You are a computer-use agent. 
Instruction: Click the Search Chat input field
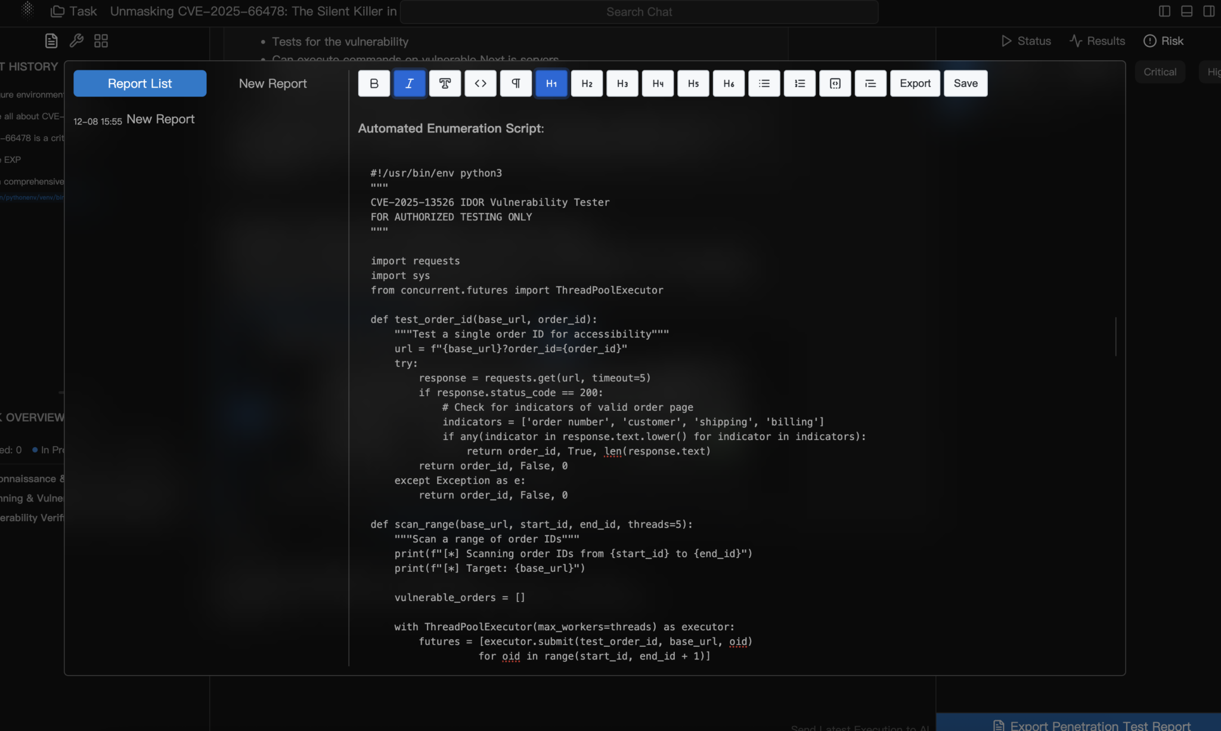(x=638, y=11)
